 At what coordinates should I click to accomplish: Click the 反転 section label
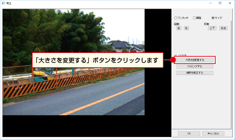[206, 24]
